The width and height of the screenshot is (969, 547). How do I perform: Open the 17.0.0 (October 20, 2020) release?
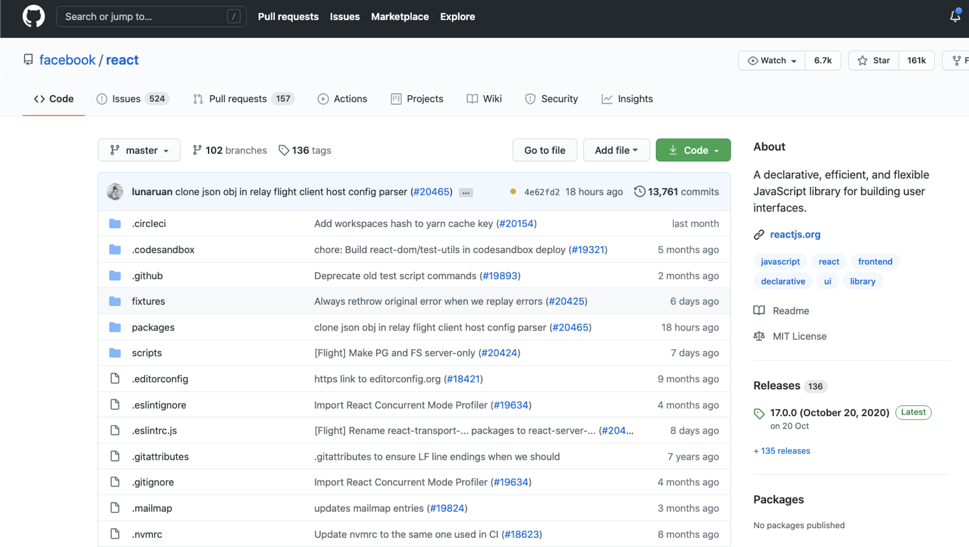tap(829, 413)
